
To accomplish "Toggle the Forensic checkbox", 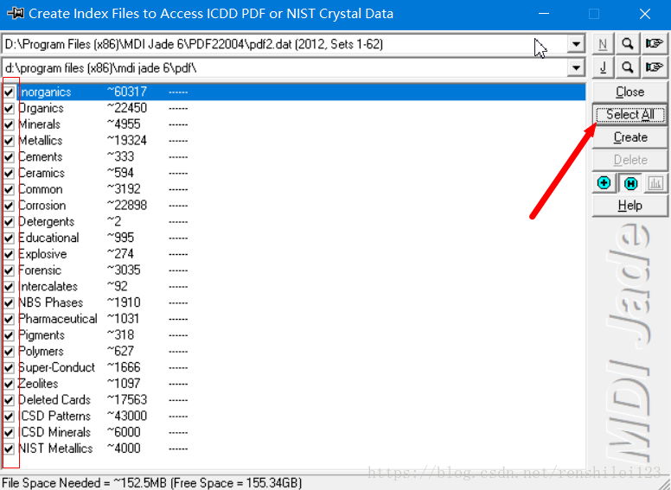I will pyautogui.click(x=9, y=270).
